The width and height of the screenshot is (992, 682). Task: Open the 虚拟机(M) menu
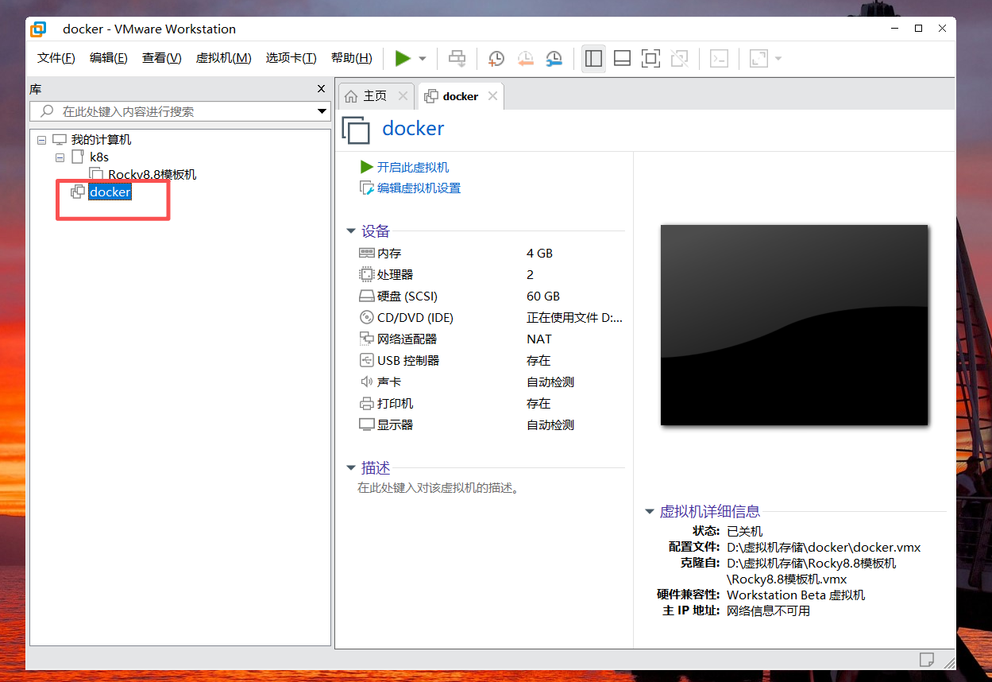[x=224, y=58]
